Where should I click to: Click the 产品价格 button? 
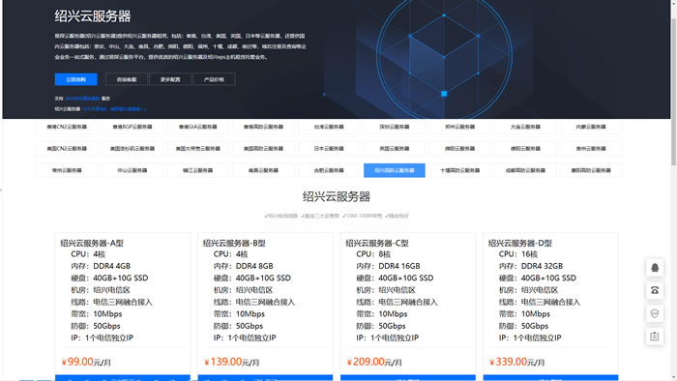tap(214, 79)
